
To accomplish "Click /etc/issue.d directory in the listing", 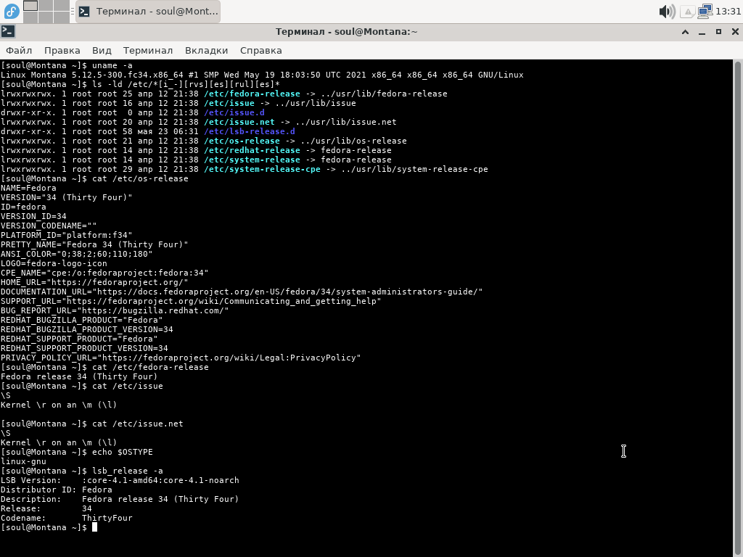I will [x=234, y=112].
